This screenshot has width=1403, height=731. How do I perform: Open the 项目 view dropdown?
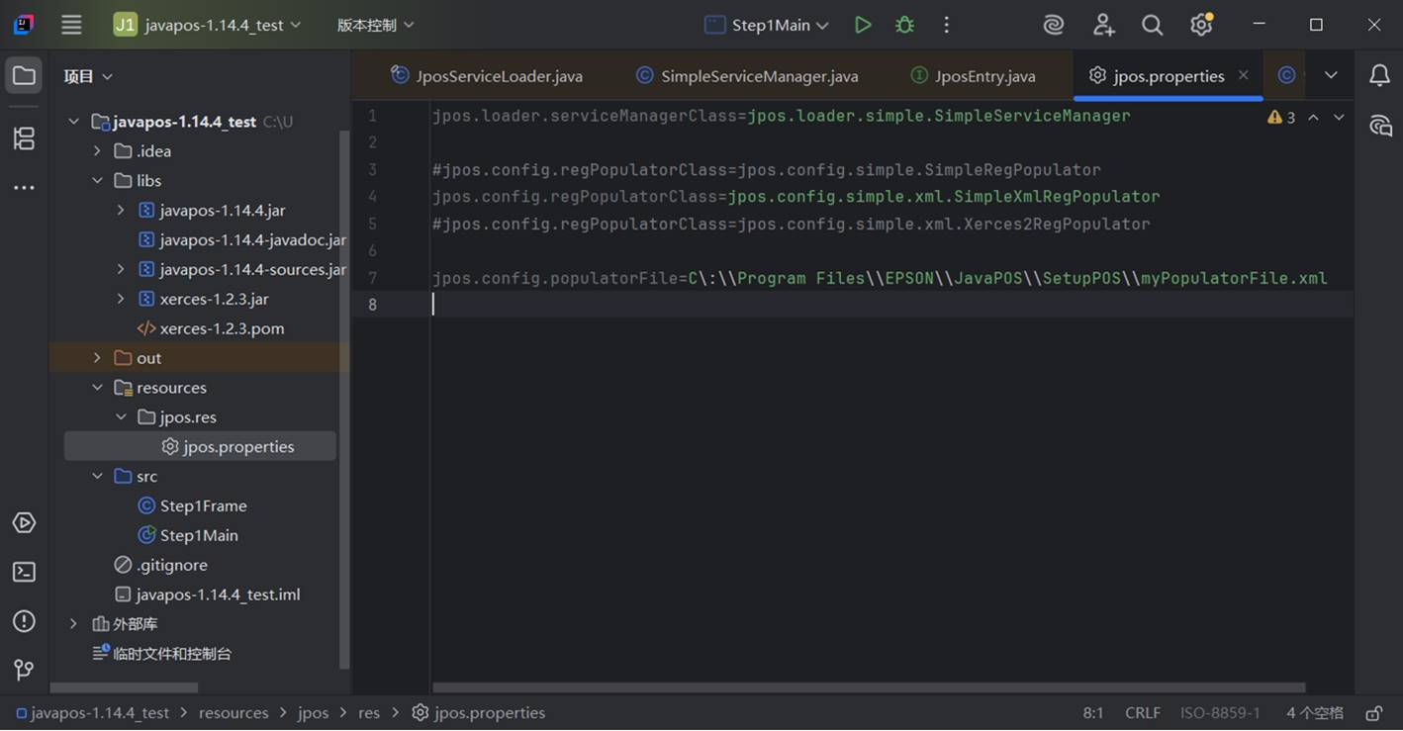point(88,76)
